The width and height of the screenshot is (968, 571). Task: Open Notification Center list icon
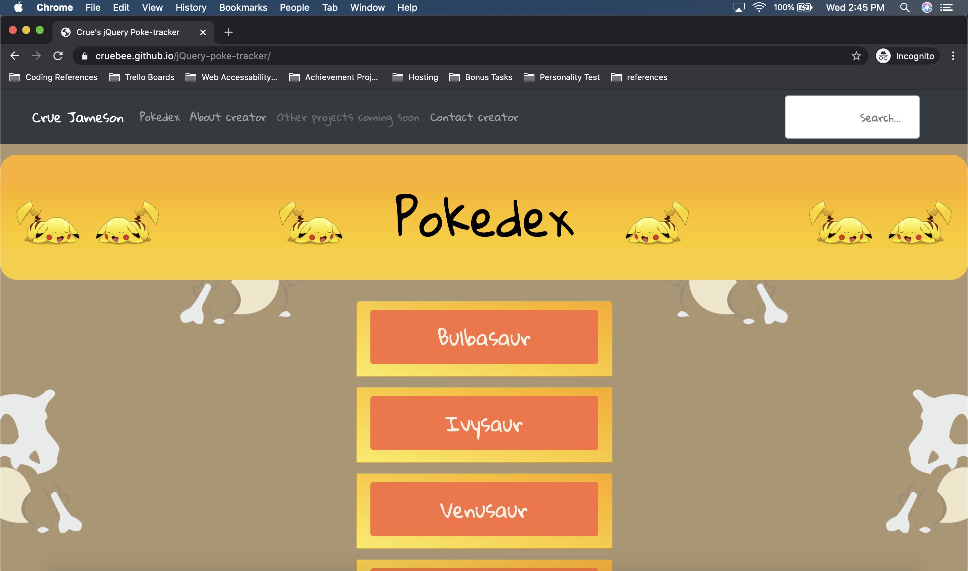tap(946, 7)
